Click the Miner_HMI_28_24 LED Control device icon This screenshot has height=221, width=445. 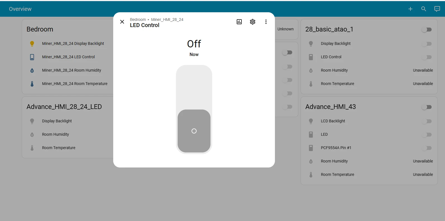click(32, 57)
